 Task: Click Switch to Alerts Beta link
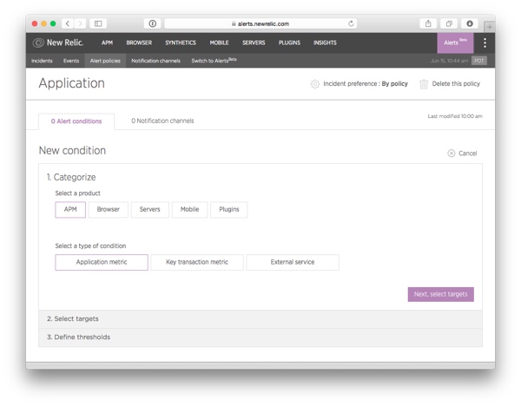[214, 61]
